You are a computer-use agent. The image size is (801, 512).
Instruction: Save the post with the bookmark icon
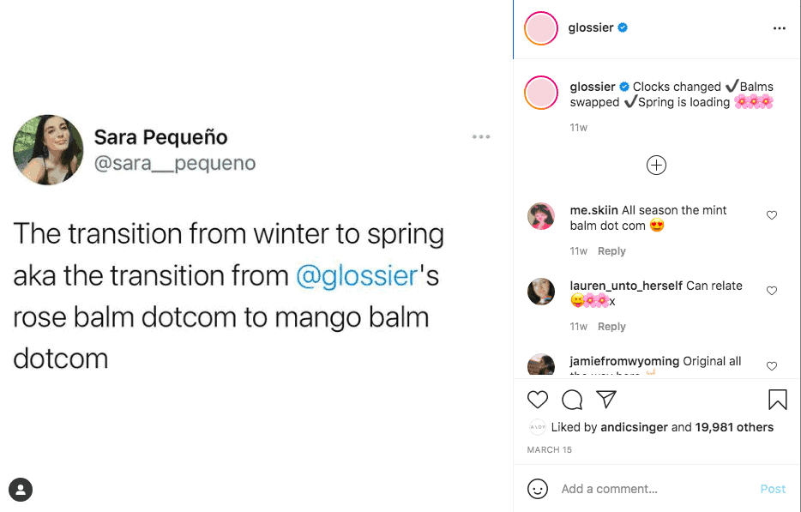pos(777,400)
